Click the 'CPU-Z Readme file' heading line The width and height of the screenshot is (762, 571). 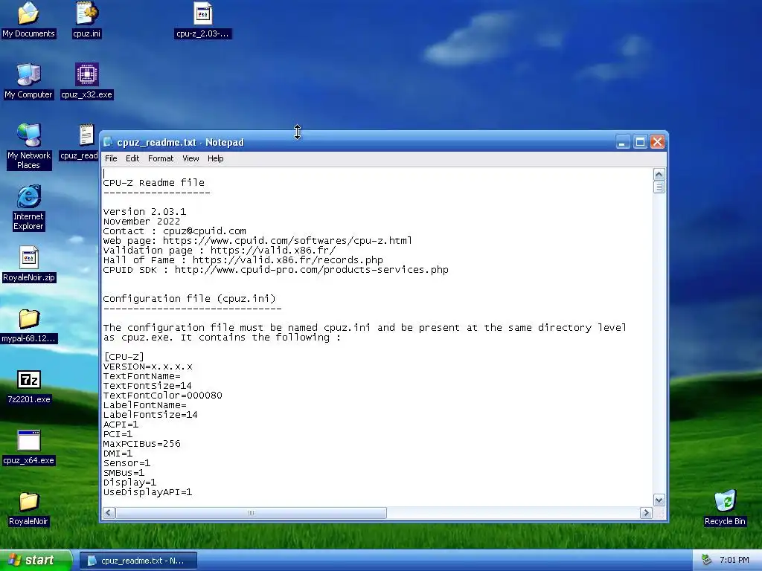(x=153, y=183)
